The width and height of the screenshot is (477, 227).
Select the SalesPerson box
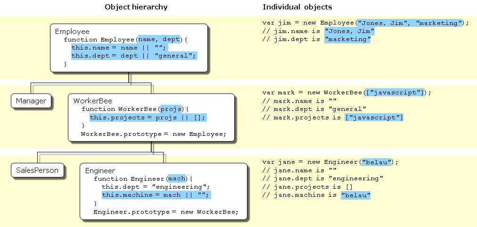[x=37, y=170]
